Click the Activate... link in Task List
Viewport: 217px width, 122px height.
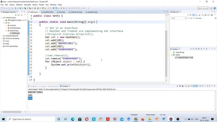tap(198, 18)
